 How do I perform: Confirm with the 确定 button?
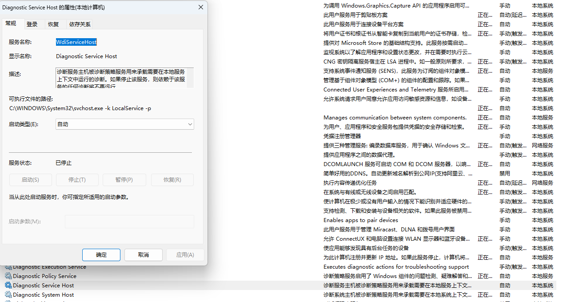pyautogui.click(x=101, y=255)
